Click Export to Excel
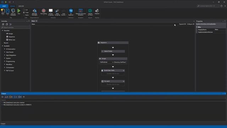Viewport: 227px width, 128px height. [90, 12]
